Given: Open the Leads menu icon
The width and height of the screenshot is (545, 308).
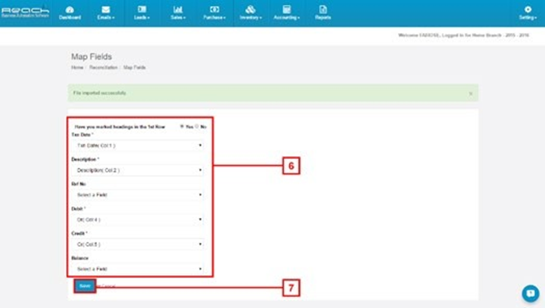Looking at the screenshot, I should coord(142,9).
